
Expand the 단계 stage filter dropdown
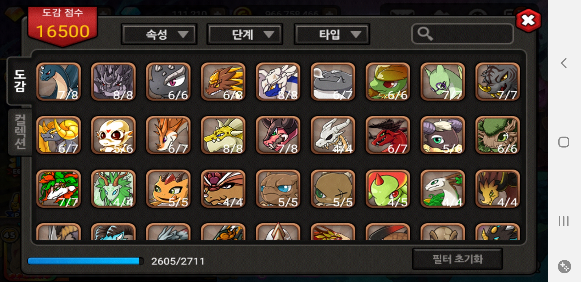point(245,34)
